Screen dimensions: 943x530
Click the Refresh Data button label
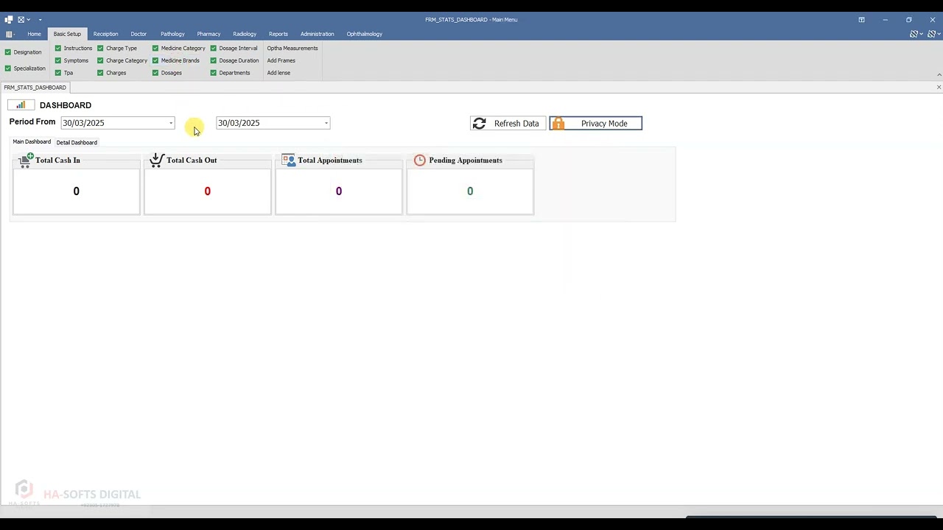(x=516, y=124)
